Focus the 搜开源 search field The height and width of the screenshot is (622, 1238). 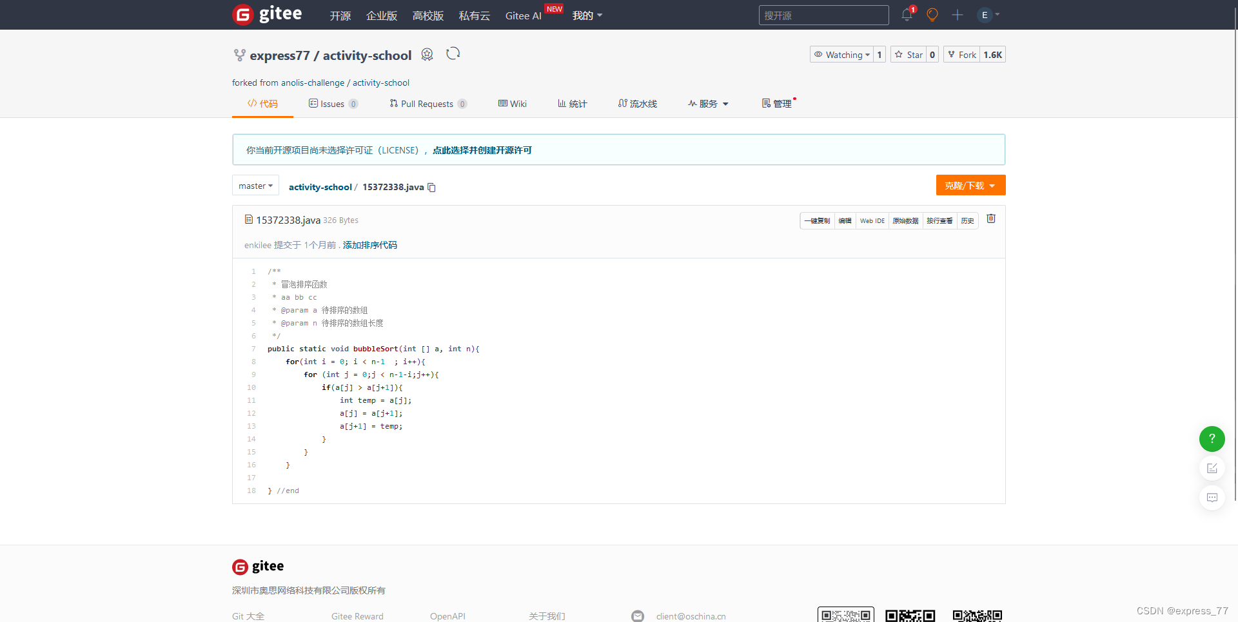coord(823,15)
